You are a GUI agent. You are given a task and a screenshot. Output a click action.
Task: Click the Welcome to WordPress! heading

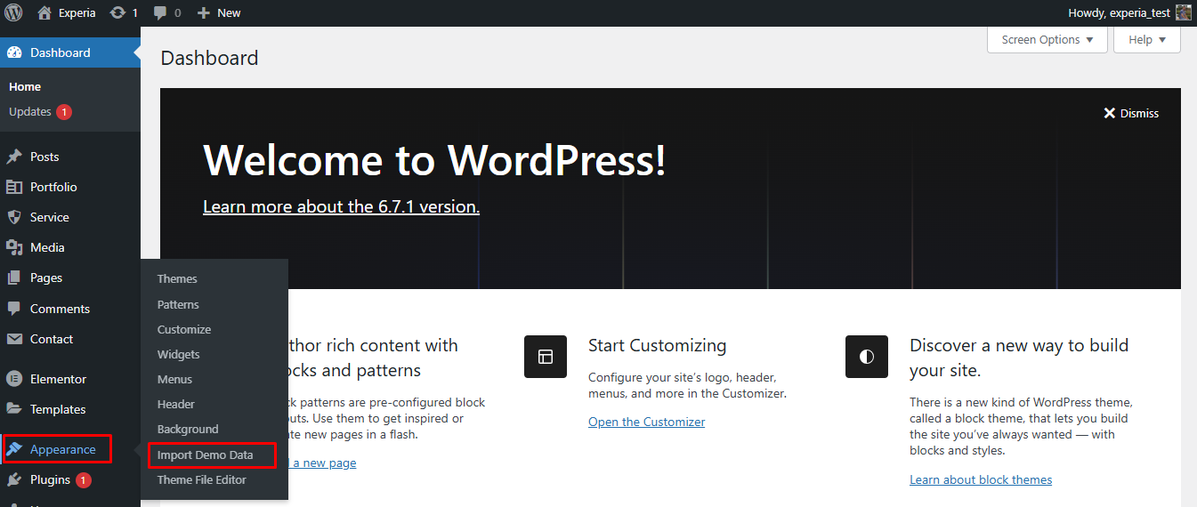click(434, 160)
